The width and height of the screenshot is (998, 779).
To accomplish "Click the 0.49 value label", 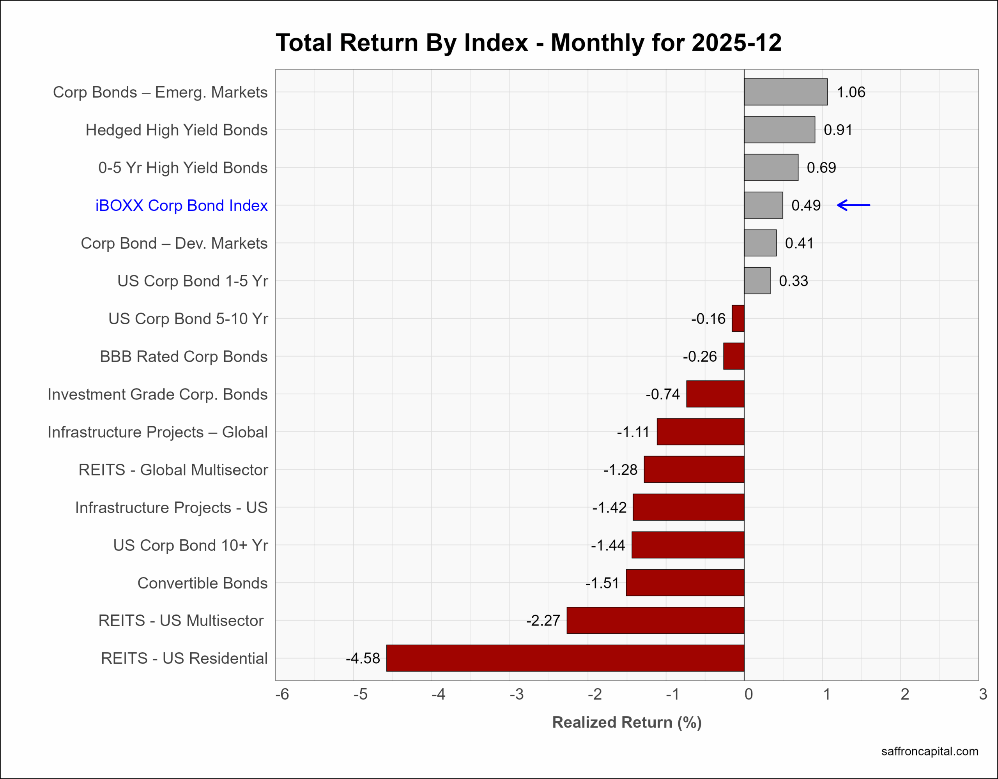I will click(x=806, y=206).
